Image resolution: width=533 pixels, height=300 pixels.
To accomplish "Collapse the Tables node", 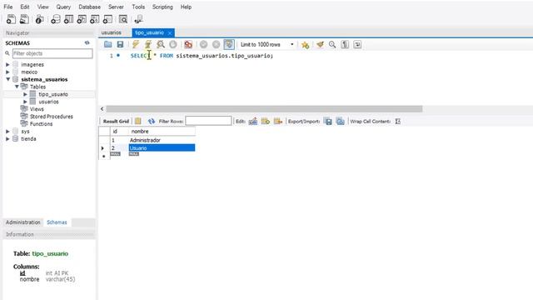I will [17, 87].
